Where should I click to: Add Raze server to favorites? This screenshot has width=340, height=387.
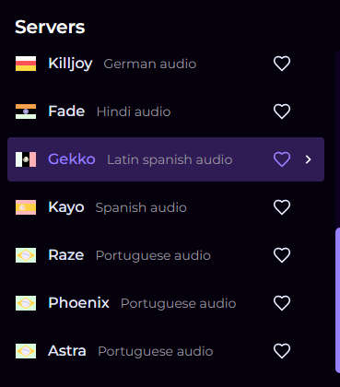282,255
